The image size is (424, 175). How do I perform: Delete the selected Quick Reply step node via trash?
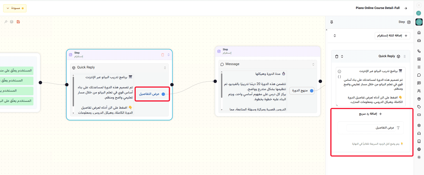tap(163, 55)
